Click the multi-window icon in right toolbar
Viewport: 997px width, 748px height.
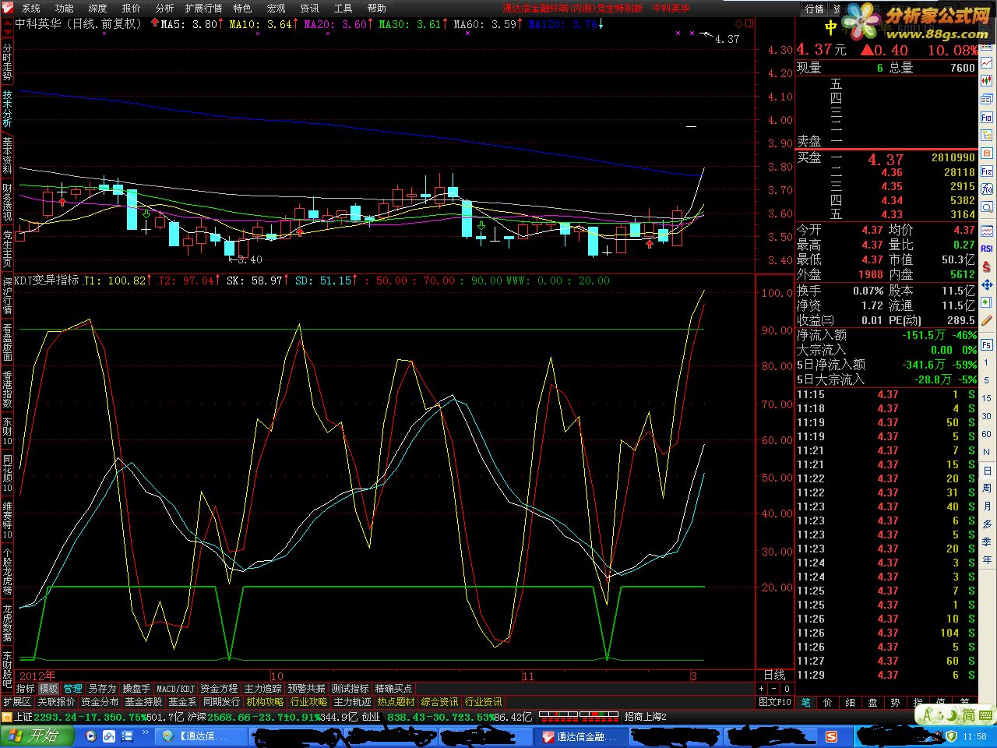(987, 99)
